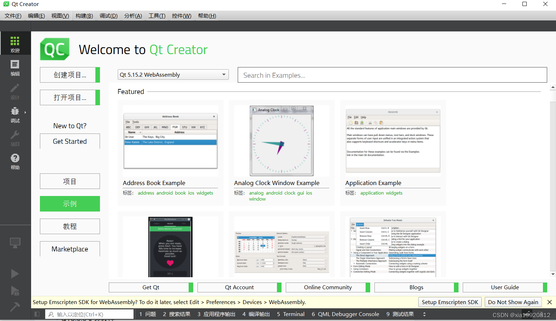This screenshot has height=321, width=556.
Task: Open the 控件(W) menu
Action: 182,16
